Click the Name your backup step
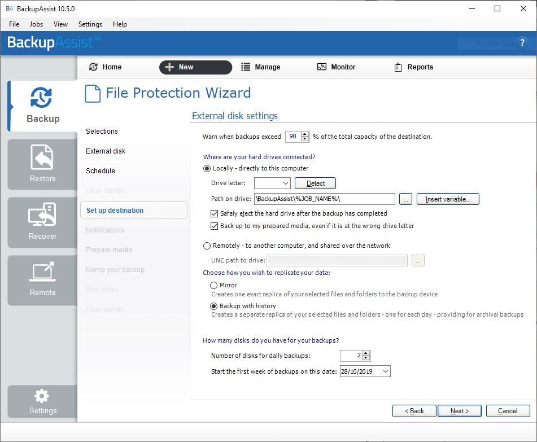This screenshot has width=537, height=442. tap(115, 270)
